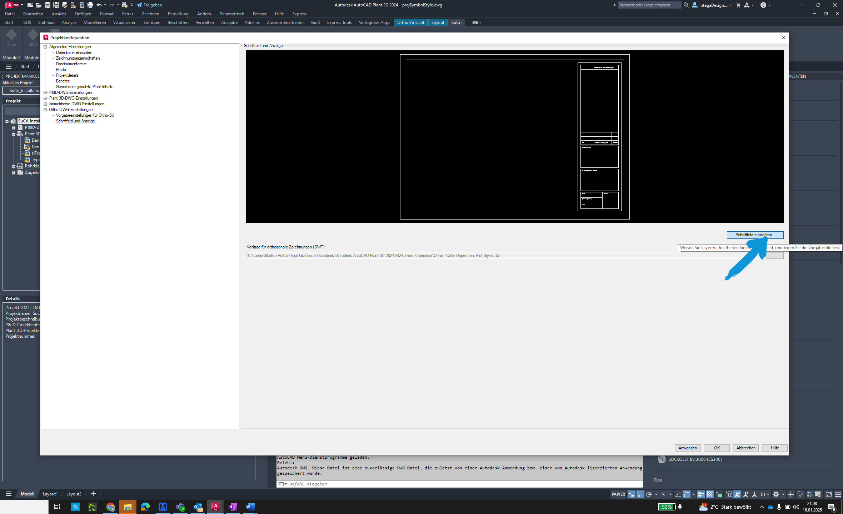Click the Modellieren menu item

click(x=95, y=22)
